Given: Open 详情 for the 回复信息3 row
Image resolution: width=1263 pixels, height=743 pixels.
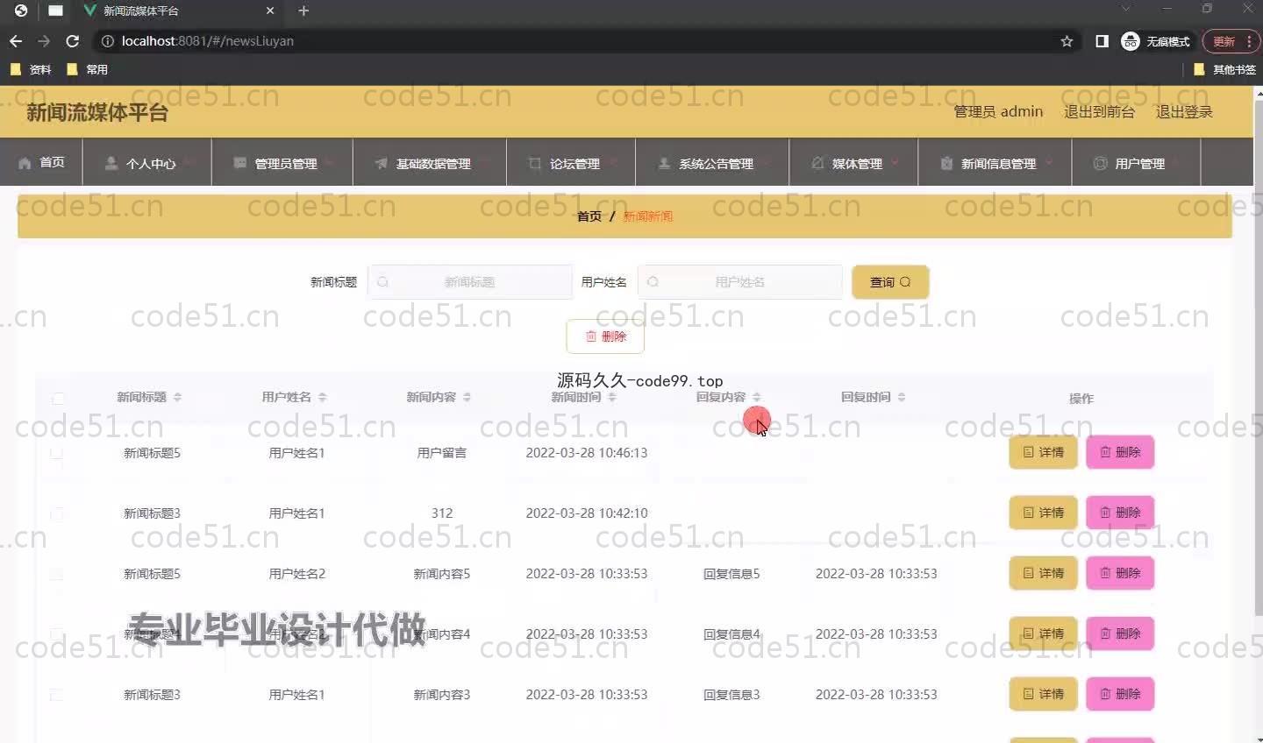Looking at the screenshot, I should (1043, 694).
